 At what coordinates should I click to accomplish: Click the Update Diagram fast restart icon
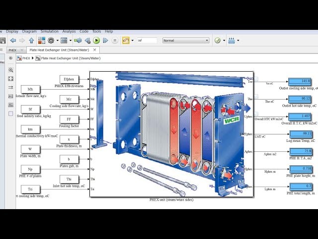[x=78, y=40]
